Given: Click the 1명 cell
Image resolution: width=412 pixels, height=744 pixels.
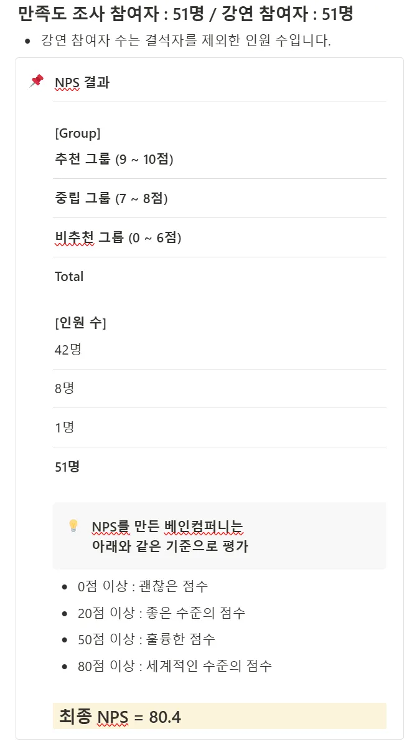Looking at the screenshot, I should coord(65,427).
